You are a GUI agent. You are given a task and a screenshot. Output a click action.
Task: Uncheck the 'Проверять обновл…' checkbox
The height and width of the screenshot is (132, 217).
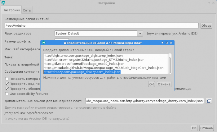(x=7, y=89)
